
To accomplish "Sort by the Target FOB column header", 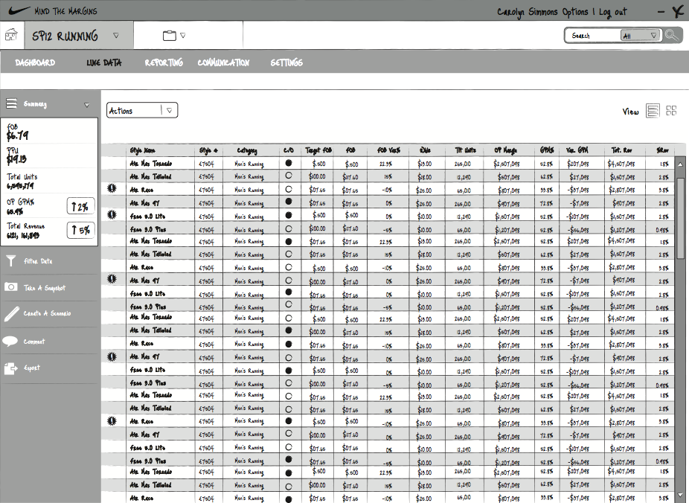I will (x=318, y=150).
